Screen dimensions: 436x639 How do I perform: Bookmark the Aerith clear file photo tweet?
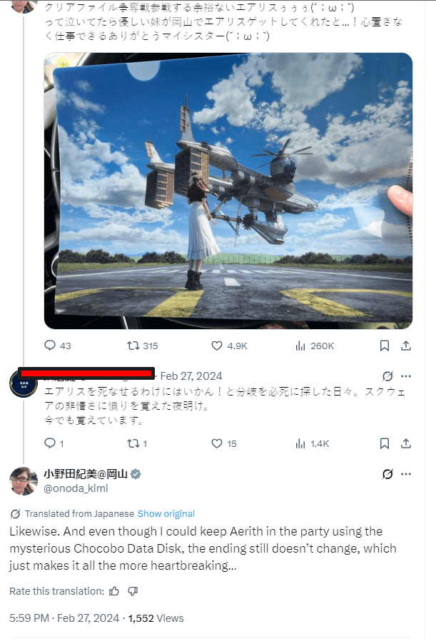tap(384, 346)
